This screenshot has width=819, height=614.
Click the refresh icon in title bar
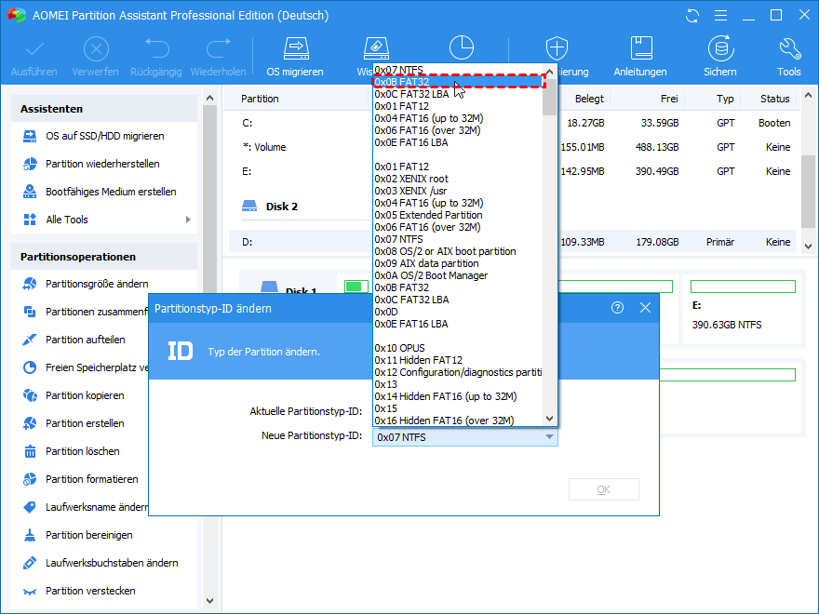692,15
